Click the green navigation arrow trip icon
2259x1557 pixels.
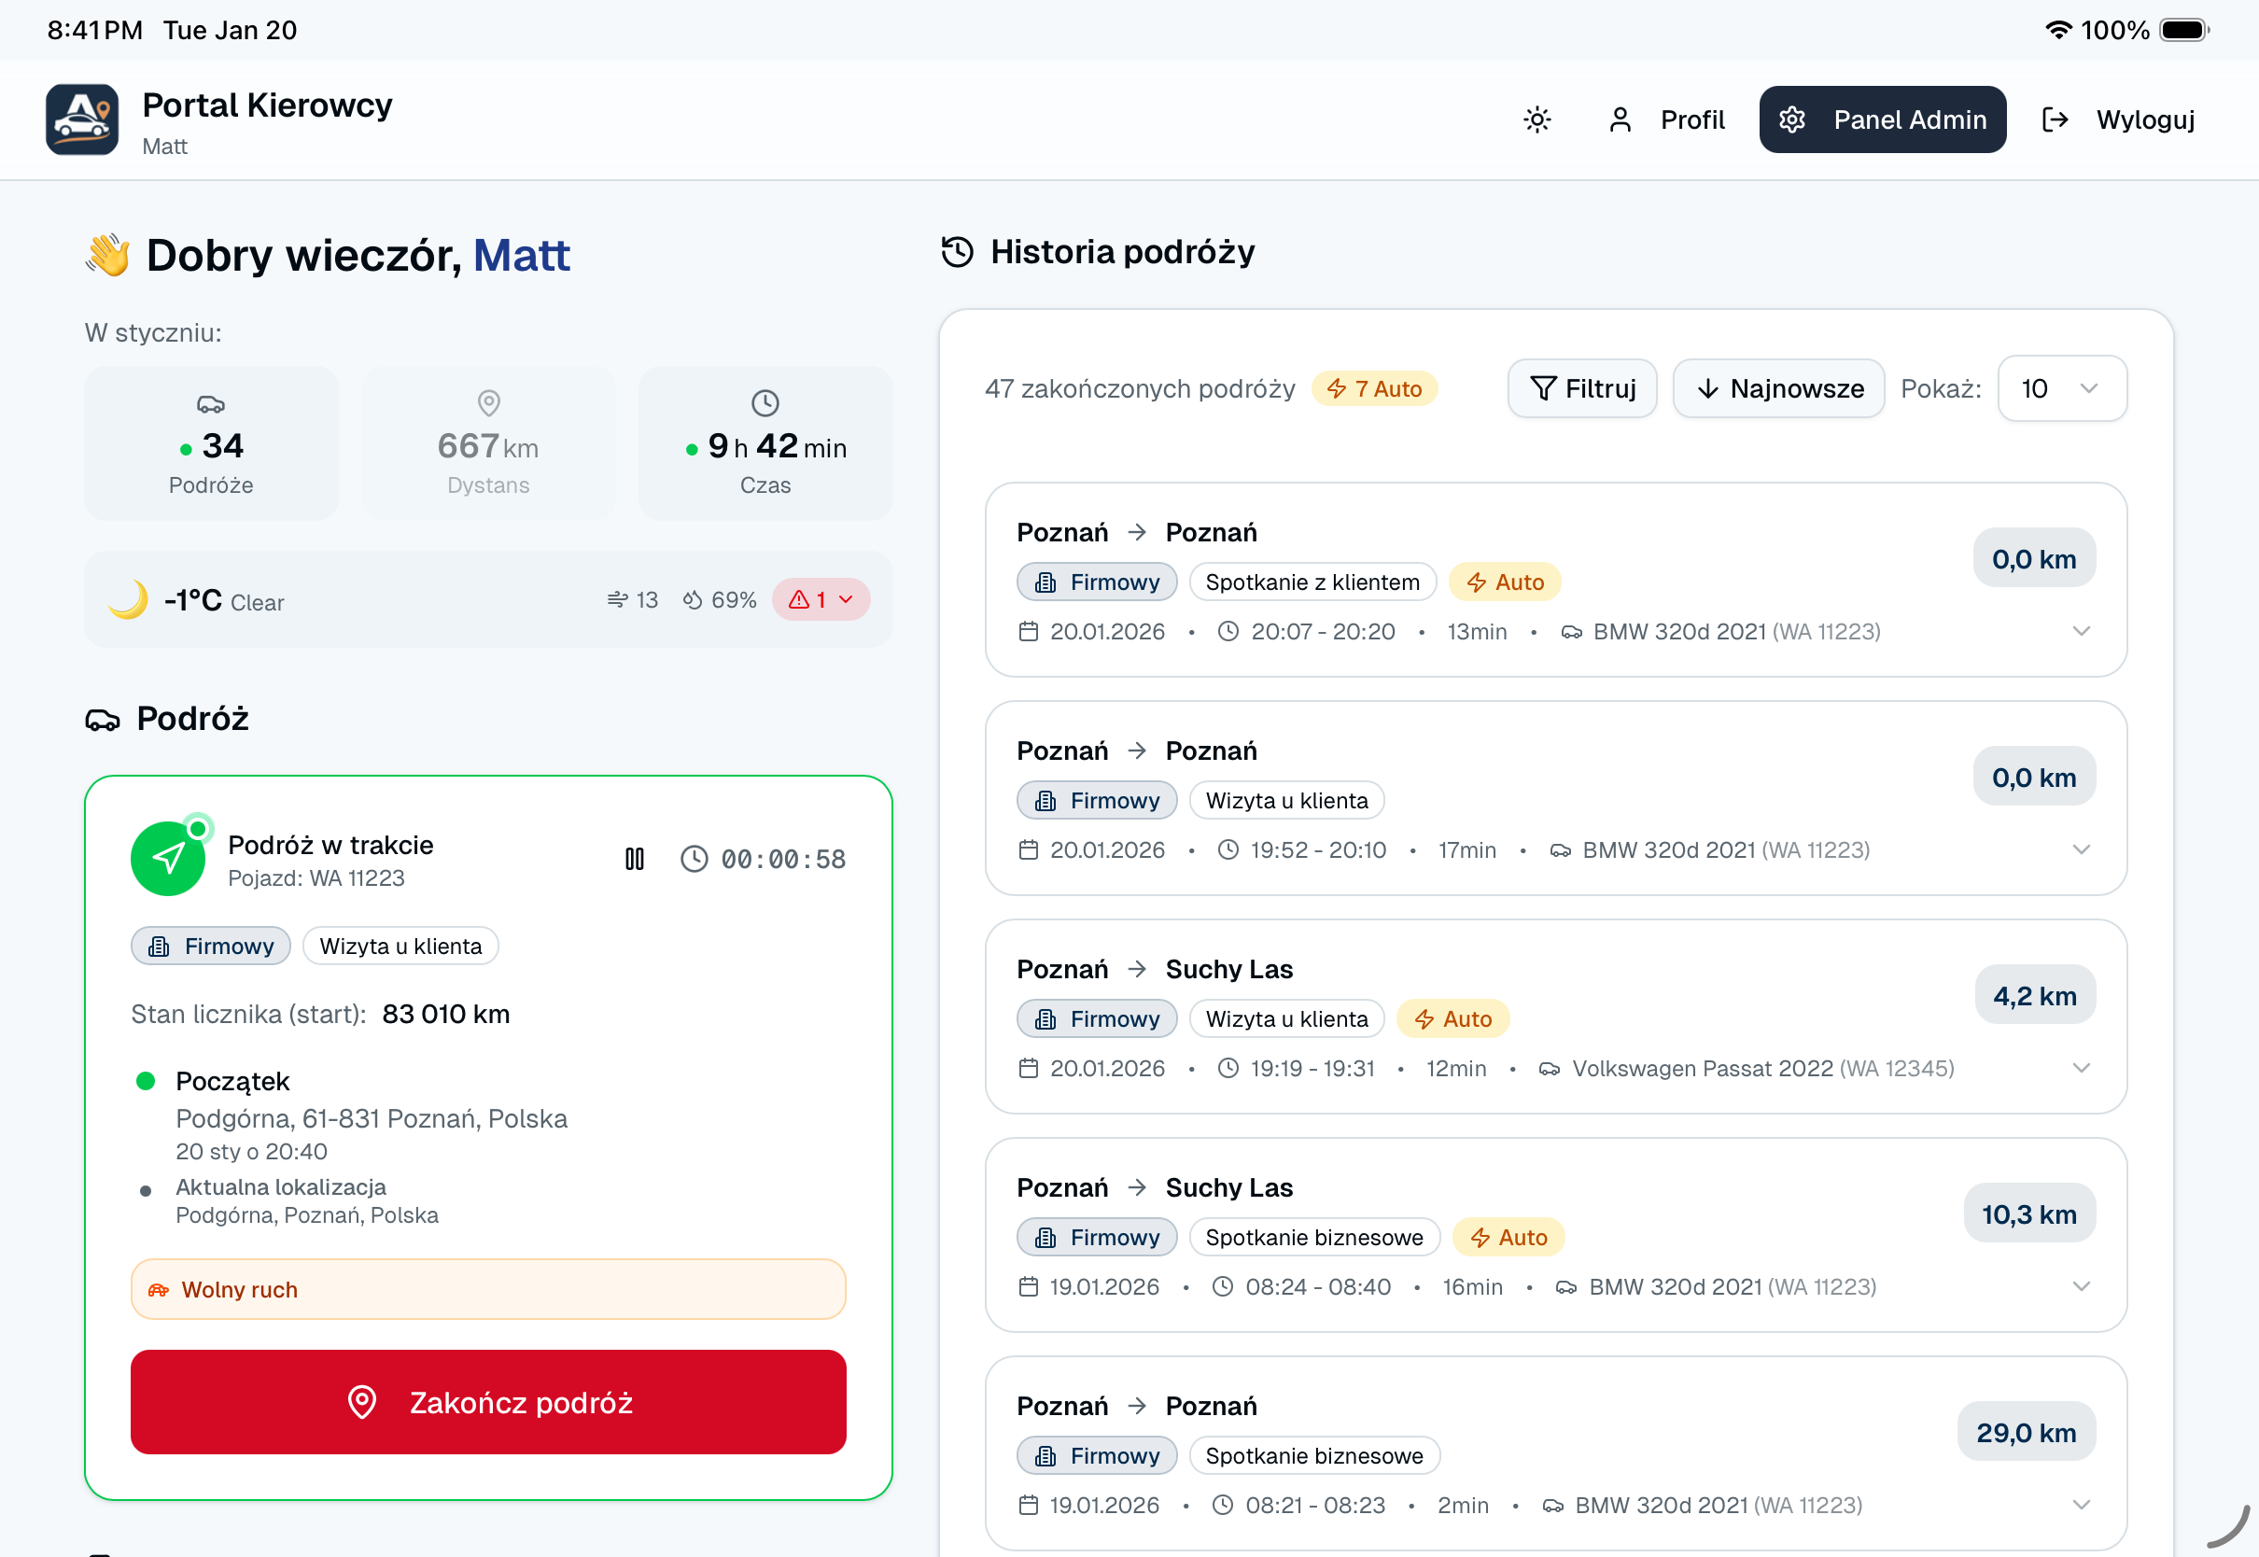(168, 859)
